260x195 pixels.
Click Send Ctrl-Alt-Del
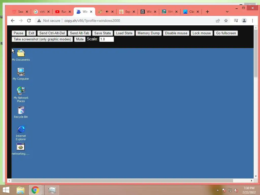52,33
